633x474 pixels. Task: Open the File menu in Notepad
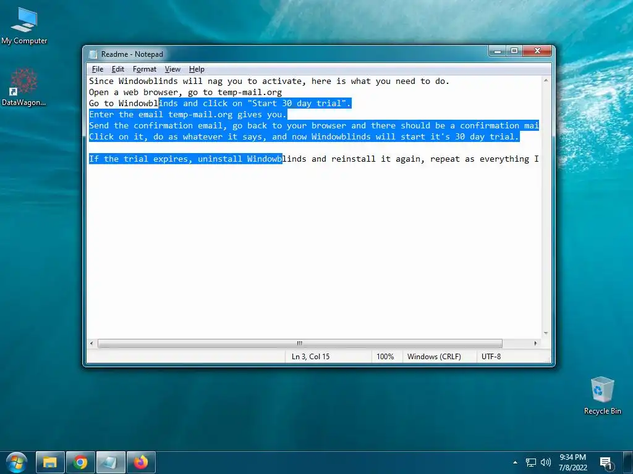(x=98, y=69)
